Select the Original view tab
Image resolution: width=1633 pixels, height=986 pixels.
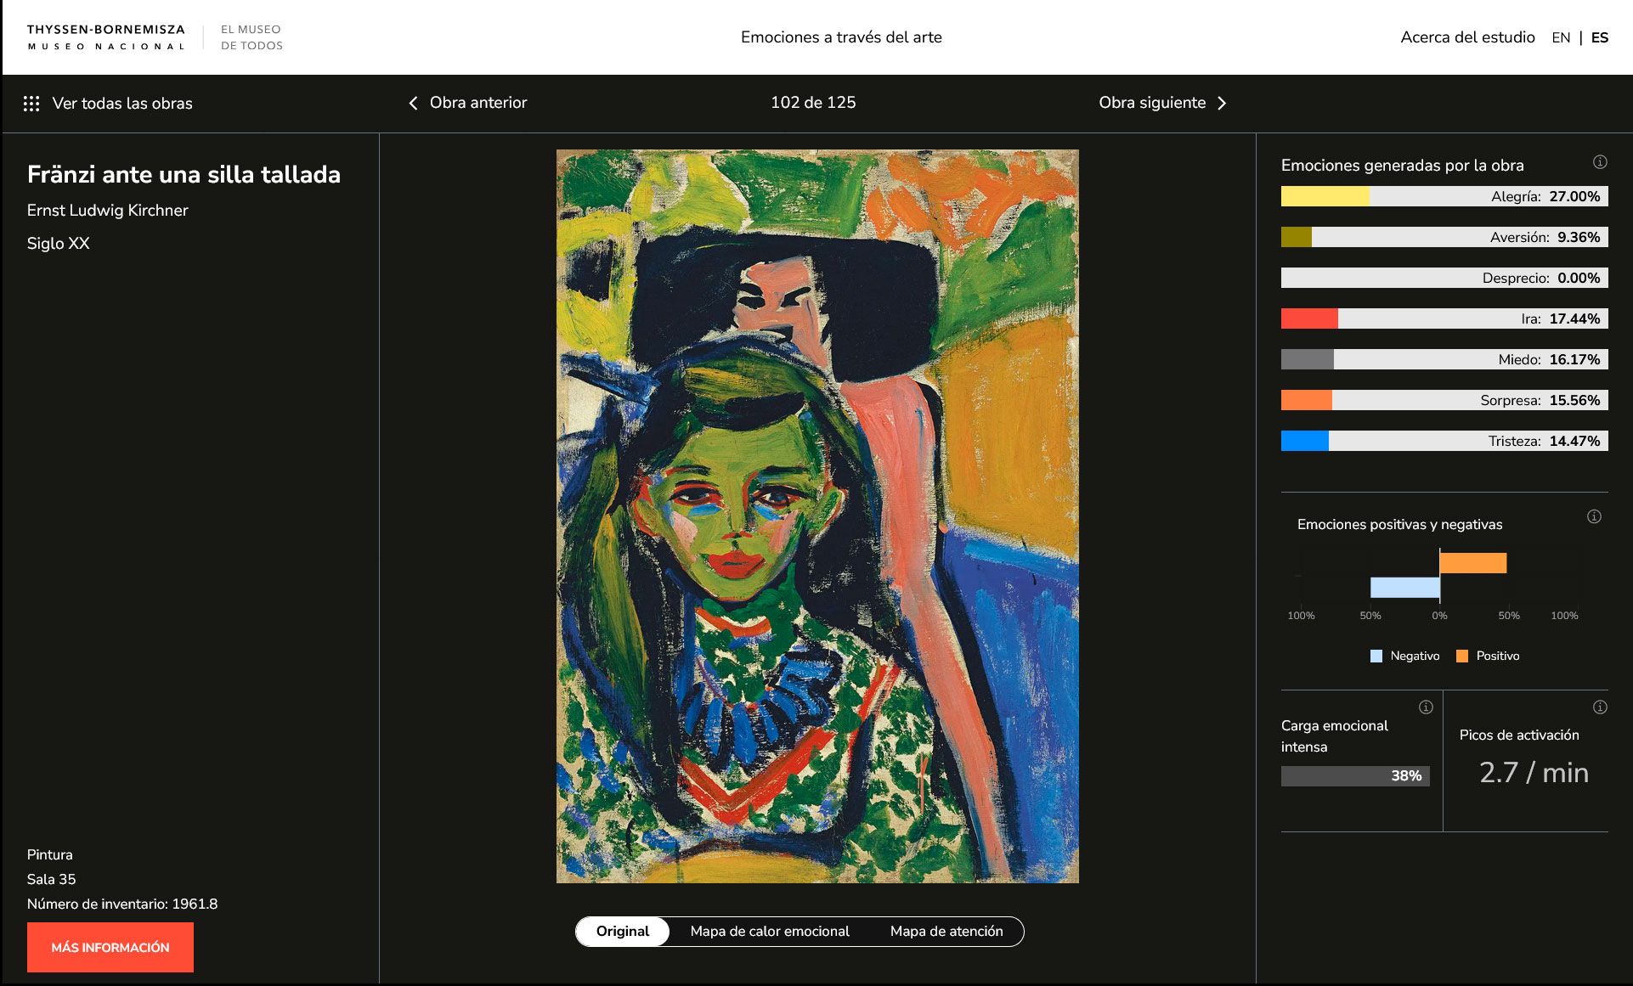(x=623, y=932)
